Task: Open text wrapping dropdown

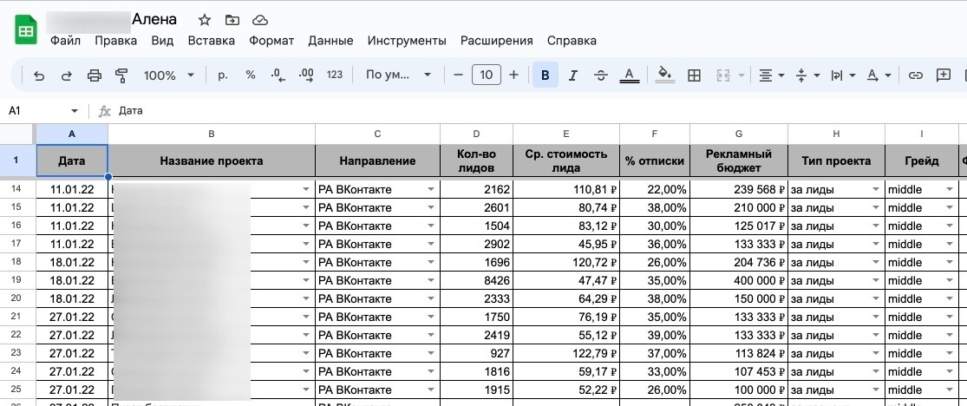Action: (843, 75)
